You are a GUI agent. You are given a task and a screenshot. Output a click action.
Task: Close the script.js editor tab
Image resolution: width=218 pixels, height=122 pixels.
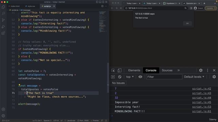54,6
